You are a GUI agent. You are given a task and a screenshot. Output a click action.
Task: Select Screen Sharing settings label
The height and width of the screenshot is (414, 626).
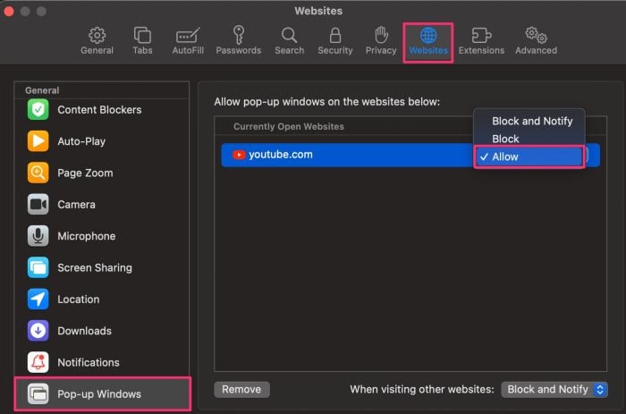pyautogui.click(x=95, y=267)
